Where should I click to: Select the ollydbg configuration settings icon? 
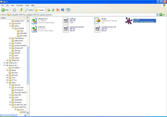click(x=97, y=21)
